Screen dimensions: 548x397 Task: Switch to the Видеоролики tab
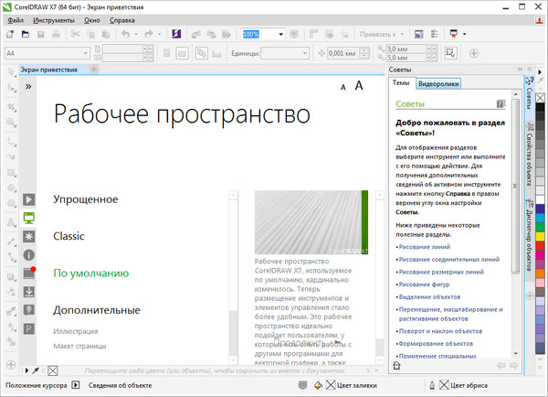click(437, 84)
